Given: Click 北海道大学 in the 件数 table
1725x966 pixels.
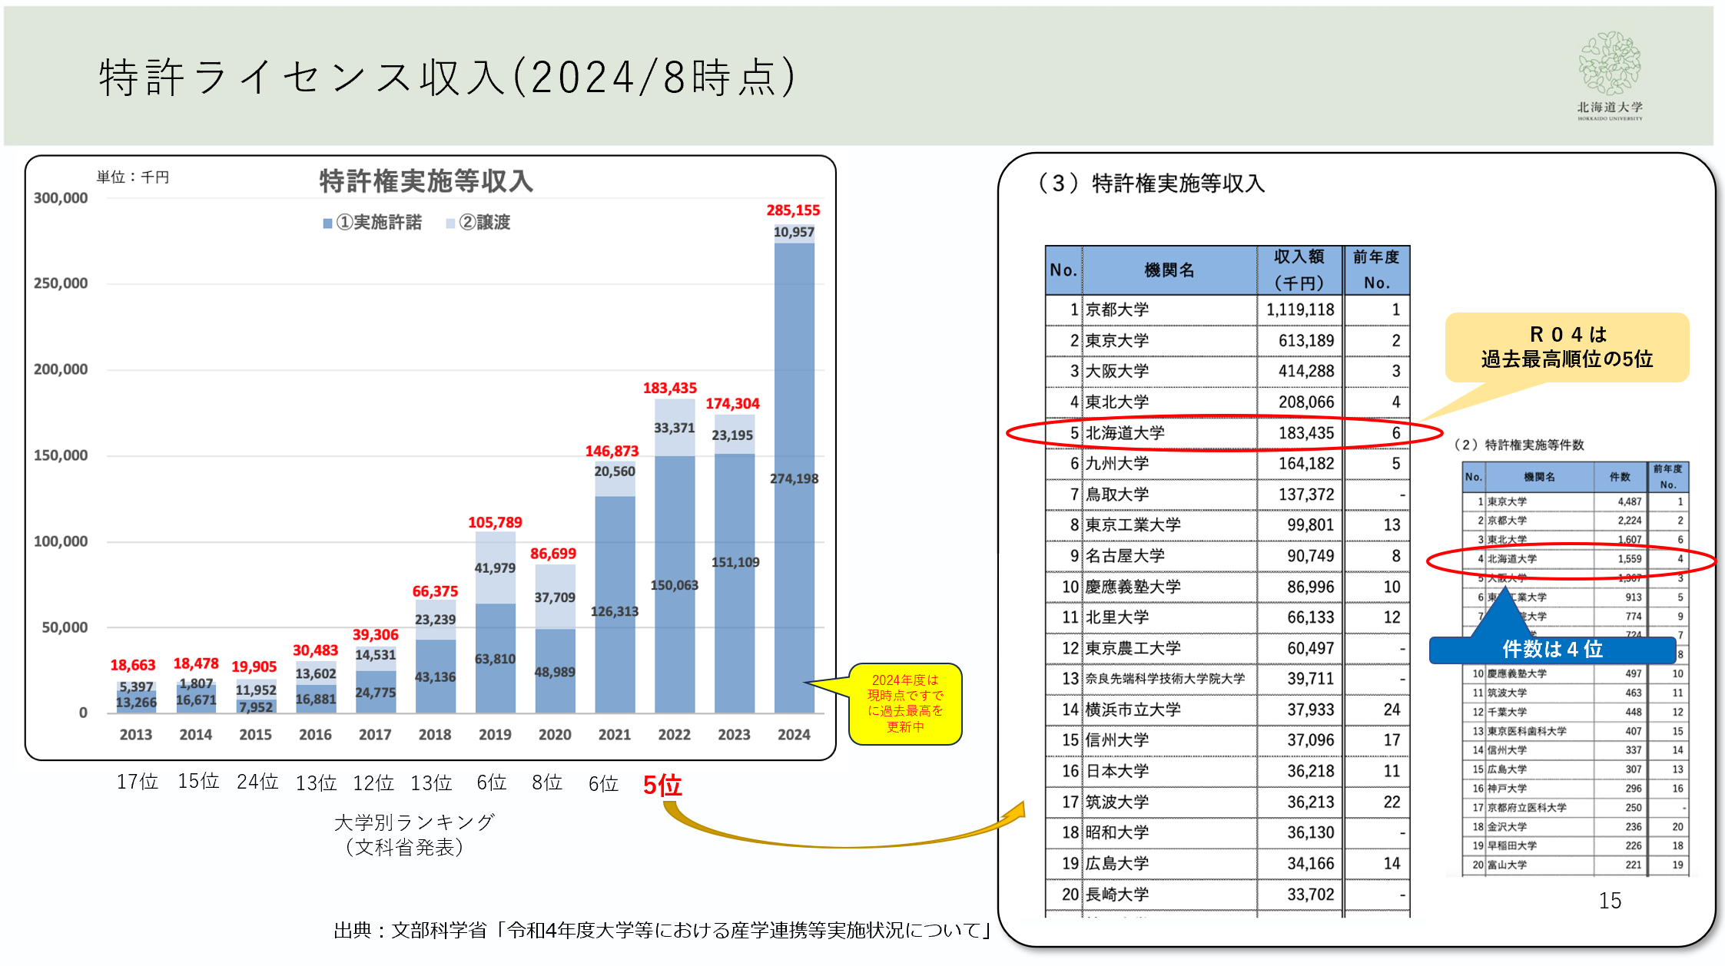Looking at the screenshot, I should click(x=1512, y=559).
